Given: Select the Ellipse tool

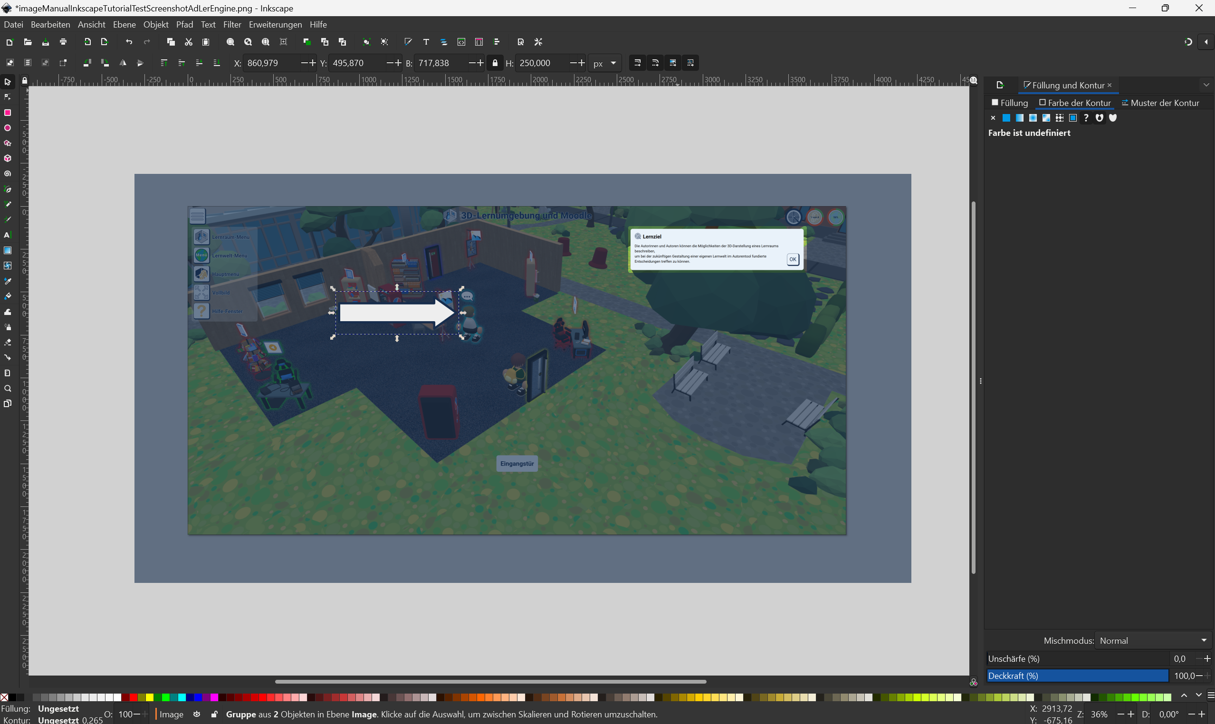Looking at the screenshot, I should coord(7,128).
